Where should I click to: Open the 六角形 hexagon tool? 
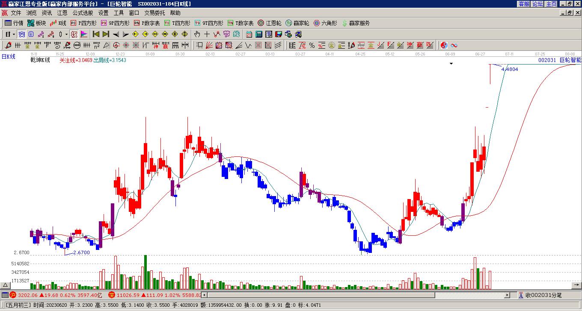325,23
